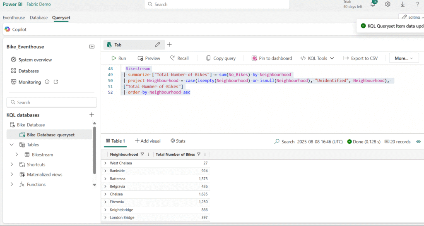Add a new query tab
Screen dimensions: 424x226
(169, 45)
